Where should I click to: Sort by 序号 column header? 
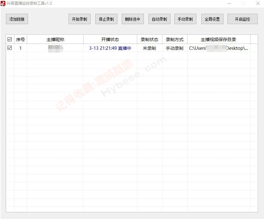point(20,39)
